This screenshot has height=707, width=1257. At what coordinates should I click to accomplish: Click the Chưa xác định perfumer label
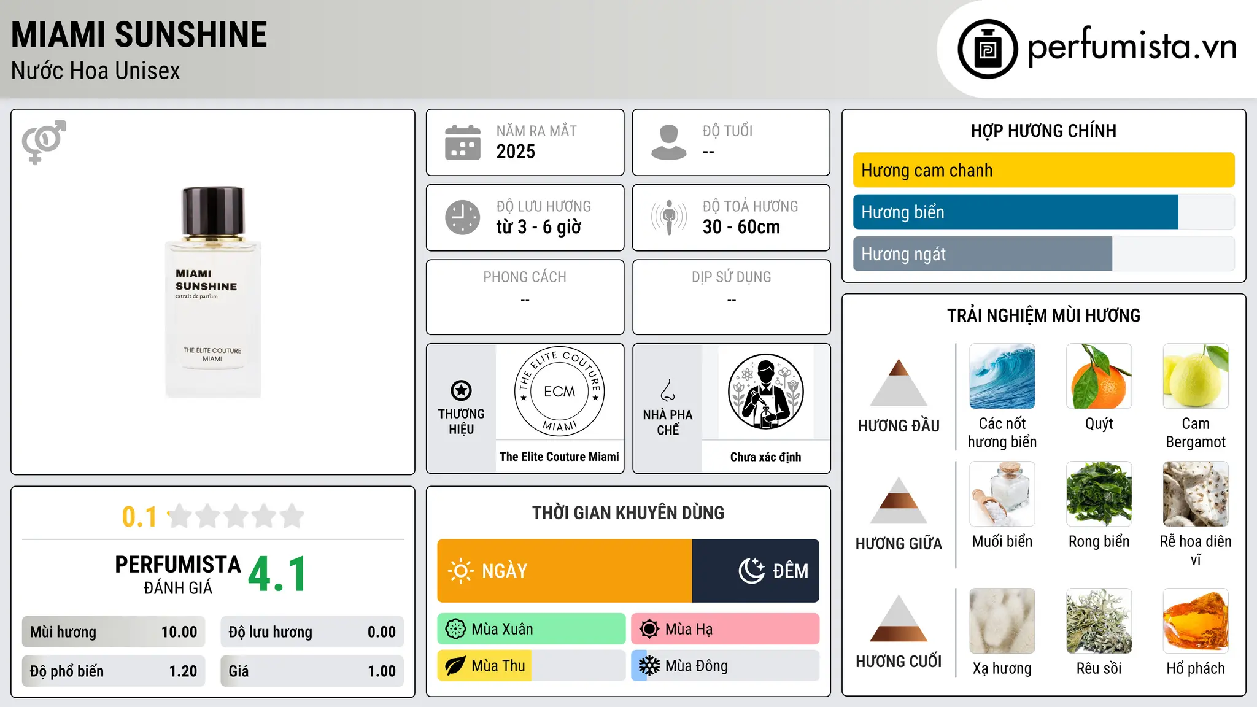(765, 457)
